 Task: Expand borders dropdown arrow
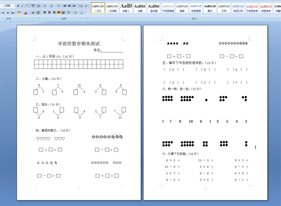pyautogui.click(x=85, y=12)
